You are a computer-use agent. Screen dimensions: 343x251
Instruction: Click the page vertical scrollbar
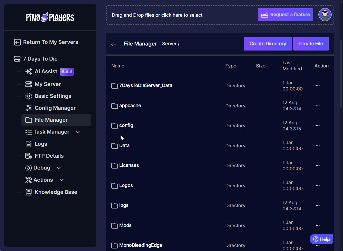tap(341, 74)
